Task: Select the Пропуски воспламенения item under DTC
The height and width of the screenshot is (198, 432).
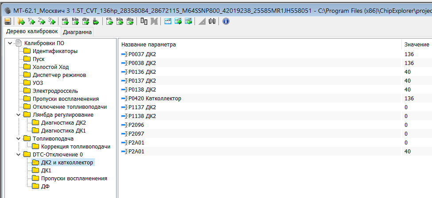Action: click(x=74, y=179)
